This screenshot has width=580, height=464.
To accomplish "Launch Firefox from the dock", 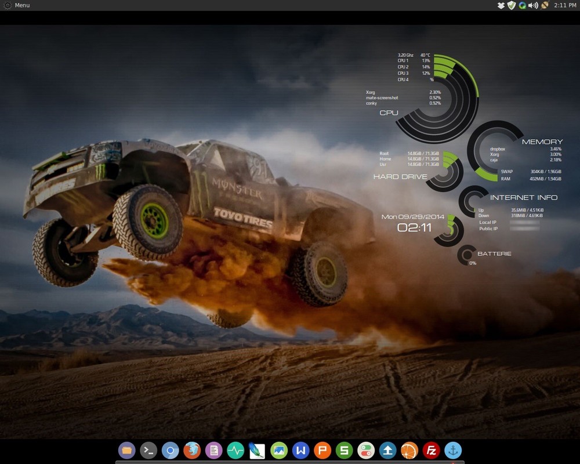I will click(x=191, y=451).
